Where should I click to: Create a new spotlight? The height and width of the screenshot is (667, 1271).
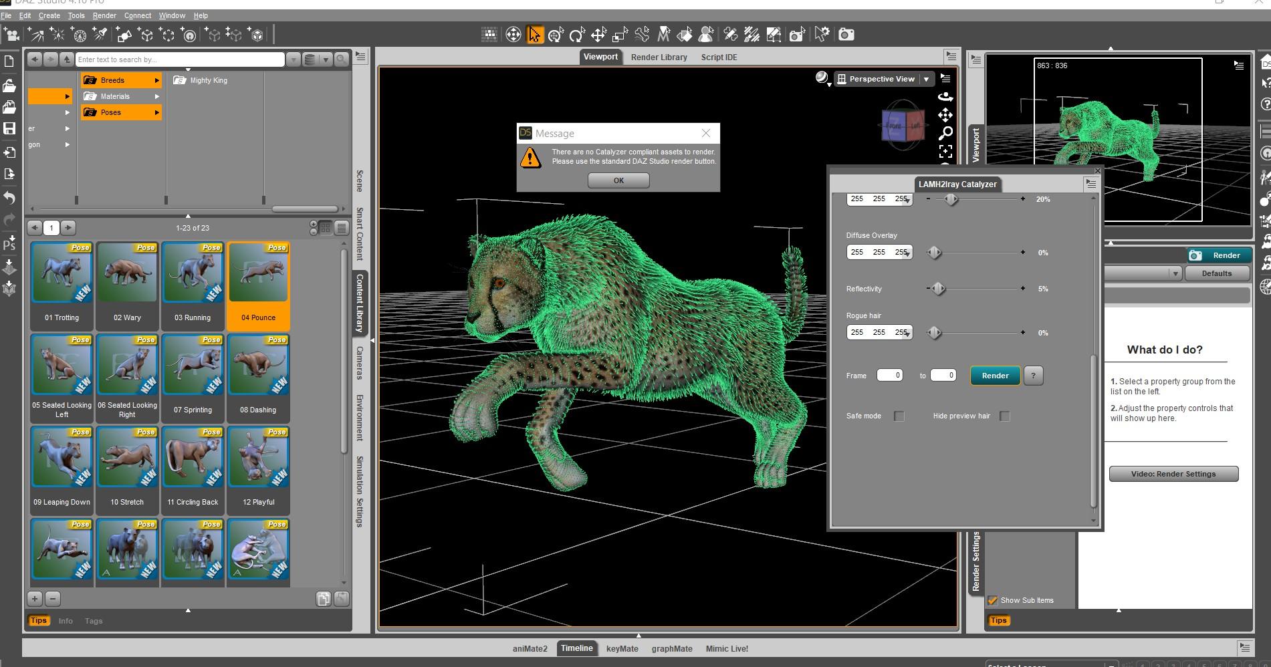click(x=101, y=35)
